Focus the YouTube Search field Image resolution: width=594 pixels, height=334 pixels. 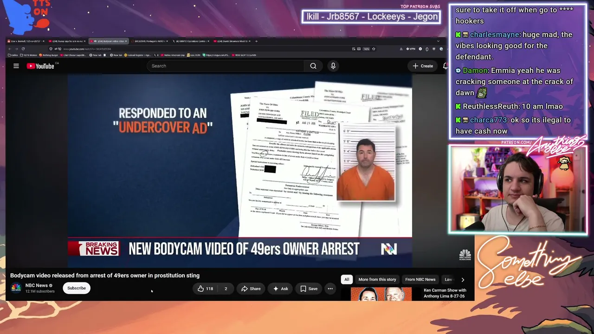tap(225, 66)
